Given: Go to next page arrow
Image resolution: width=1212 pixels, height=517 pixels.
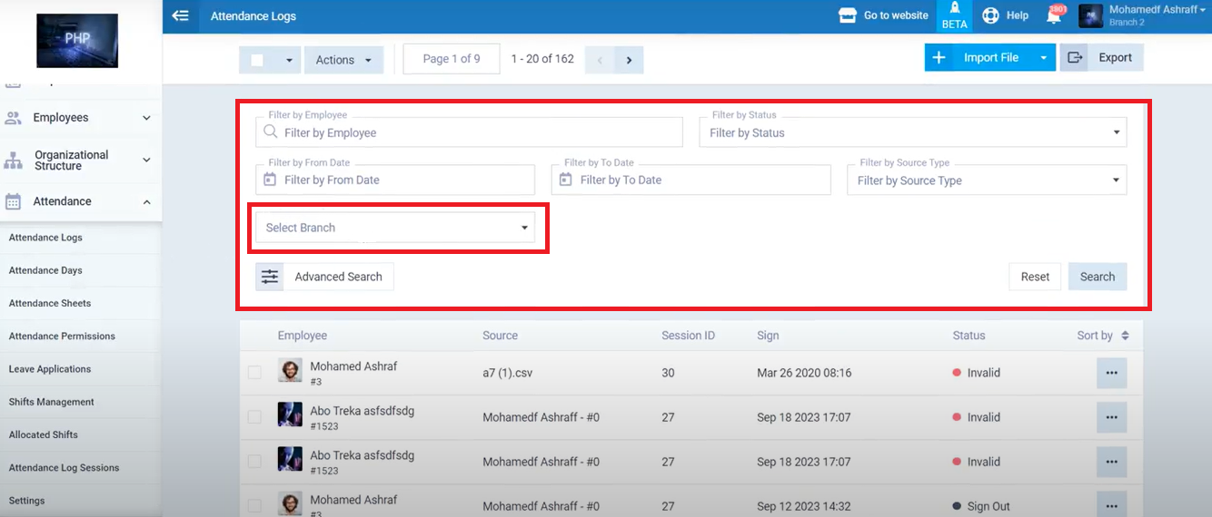Looking at the screenshot, I should pos(628,61).
